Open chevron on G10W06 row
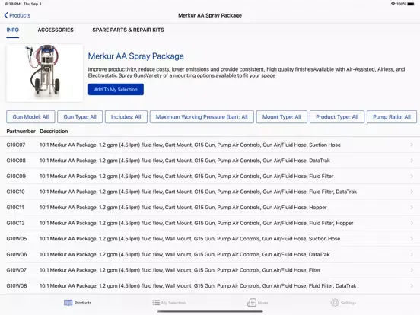 click(412, 254)
